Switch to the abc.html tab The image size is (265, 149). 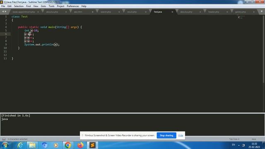pyautogui.click(x=78, y=12)
